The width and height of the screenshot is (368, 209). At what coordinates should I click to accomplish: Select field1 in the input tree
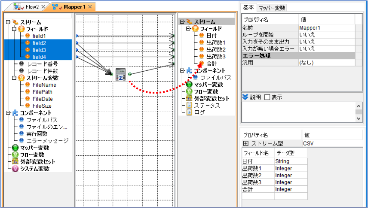coord(39,36)
